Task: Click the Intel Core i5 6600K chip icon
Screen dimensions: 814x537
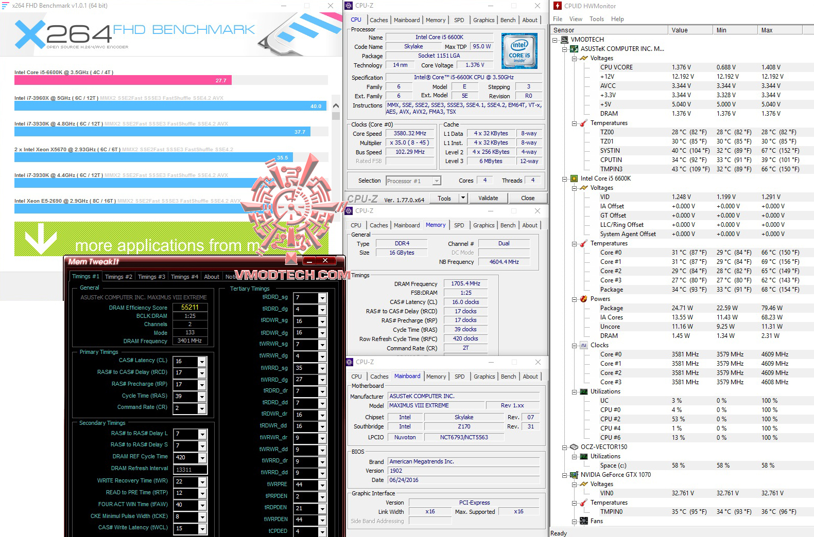Action: tap(574, 178)
